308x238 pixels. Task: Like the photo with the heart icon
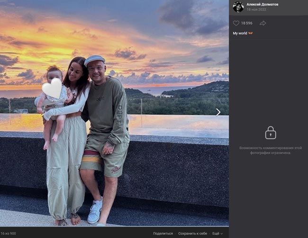tap(236, 23)
